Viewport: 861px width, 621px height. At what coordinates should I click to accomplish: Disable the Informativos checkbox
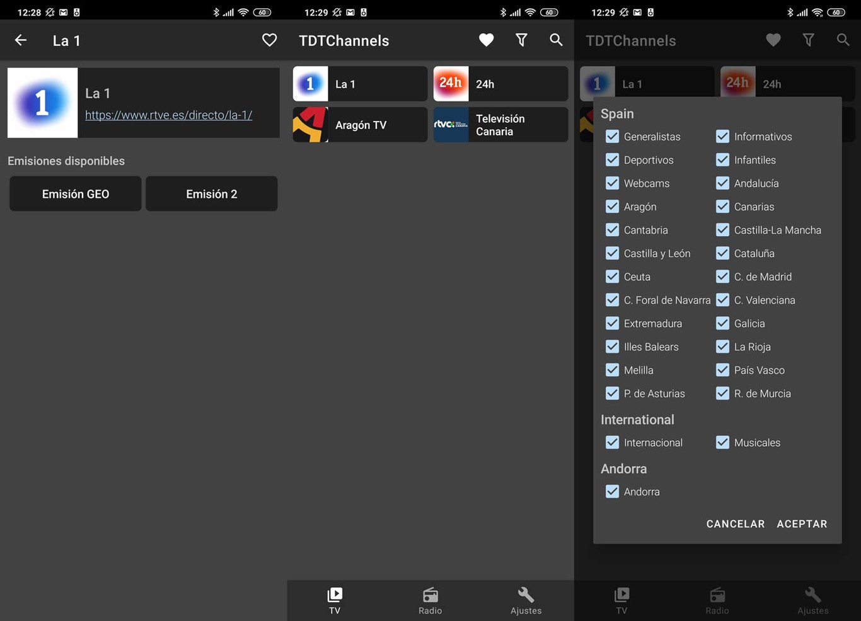(722, 136)
